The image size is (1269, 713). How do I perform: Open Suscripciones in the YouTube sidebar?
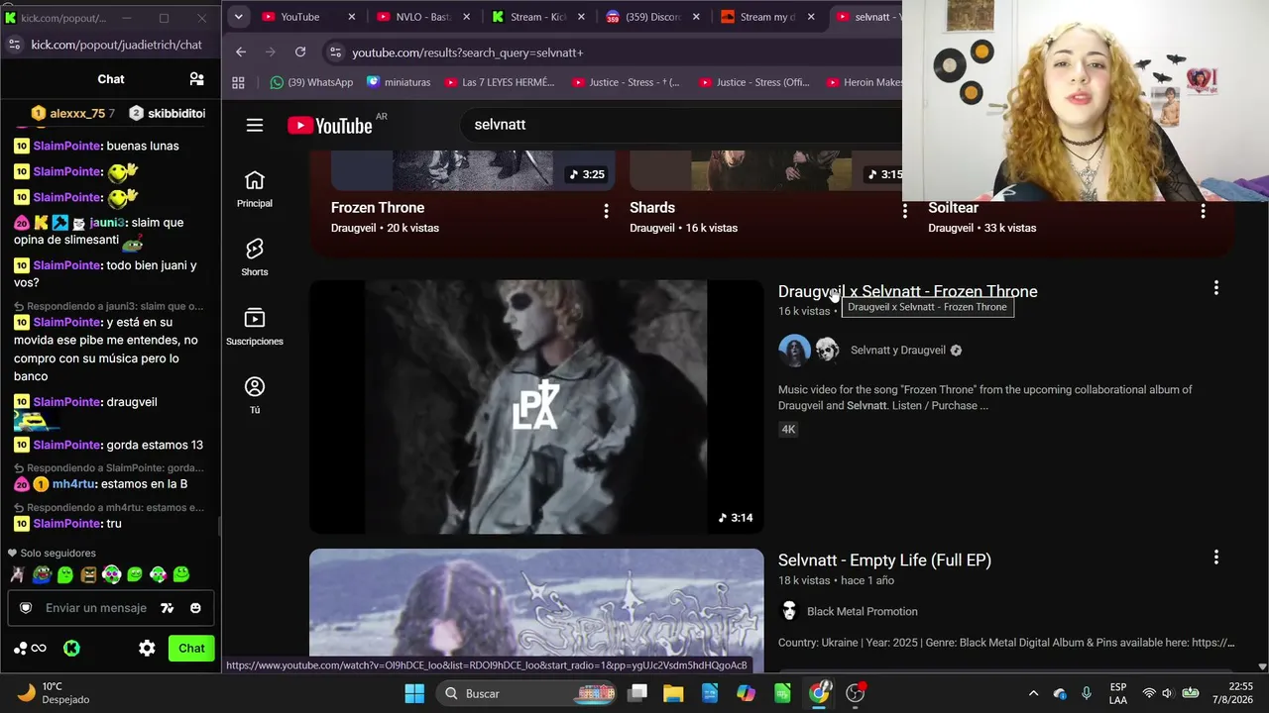tap(255, 327)
